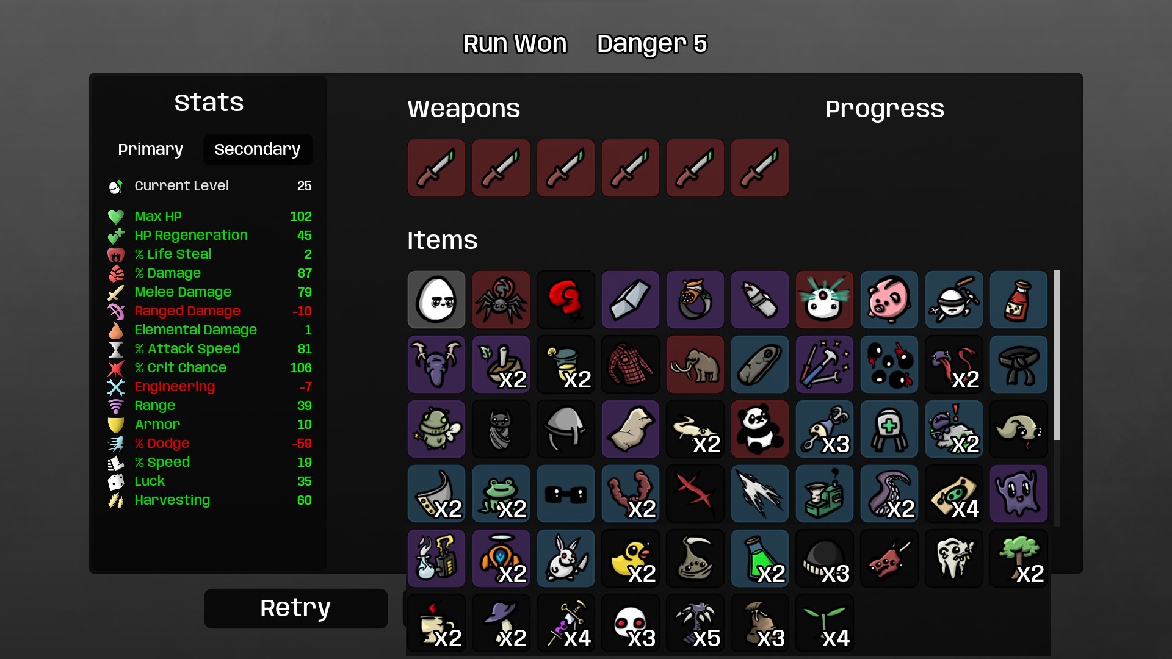Screen dimensions: 1172x659
Task: Select the pink piggy bank item
Action: [889, 300]
